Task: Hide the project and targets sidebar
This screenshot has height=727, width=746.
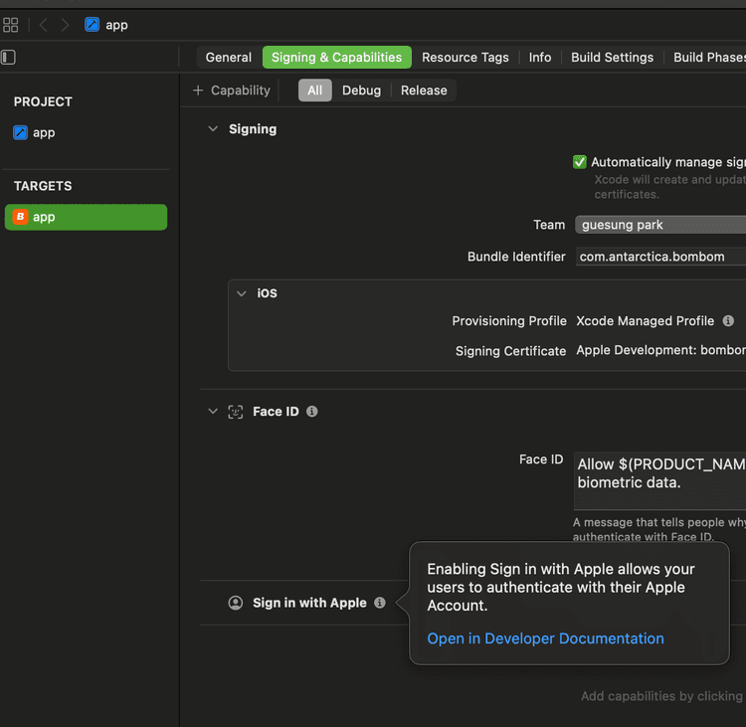Action: click(x=8, y=57)
